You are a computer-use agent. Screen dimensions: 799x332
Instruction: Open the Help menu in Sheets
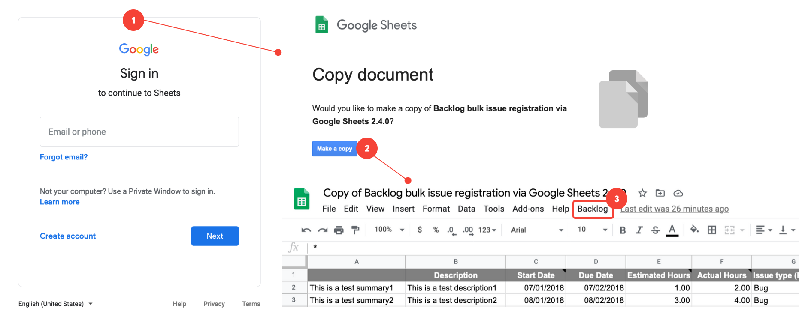(560, 209)
